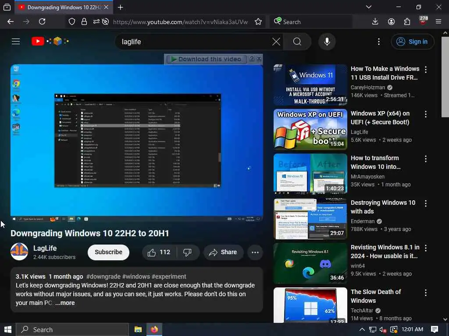The height and width of the screenshot is (336, 449).
Task: Start voice search with microphone
Action: click(x=327, y=42)
